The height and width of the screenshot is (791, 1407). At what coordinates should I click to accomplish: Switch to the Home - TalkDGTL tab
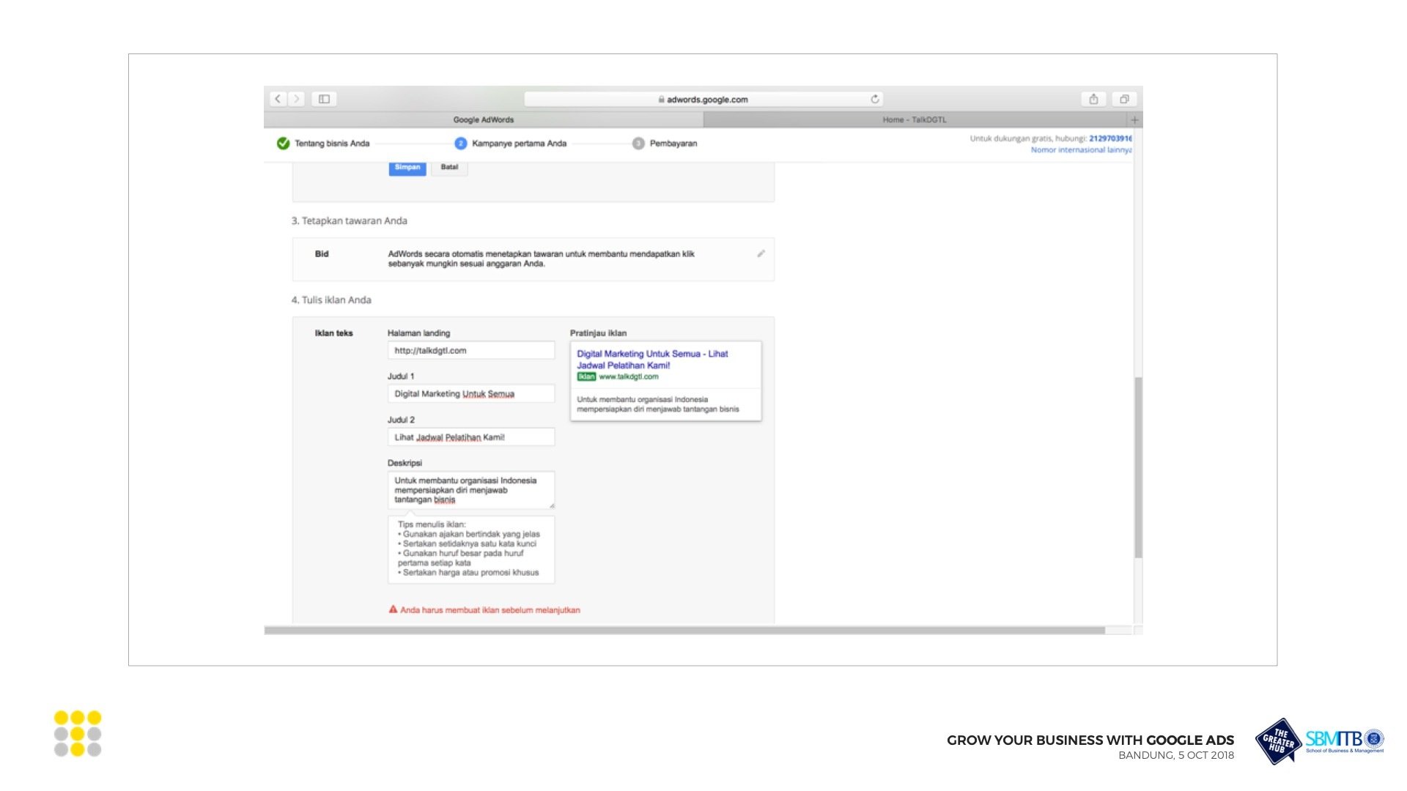click(x=914, y=120)
